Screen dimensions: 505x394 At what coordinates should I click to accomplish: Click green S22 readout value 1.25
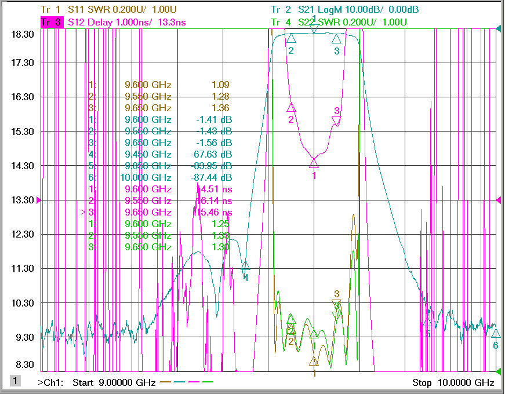[x=220, y=224]
